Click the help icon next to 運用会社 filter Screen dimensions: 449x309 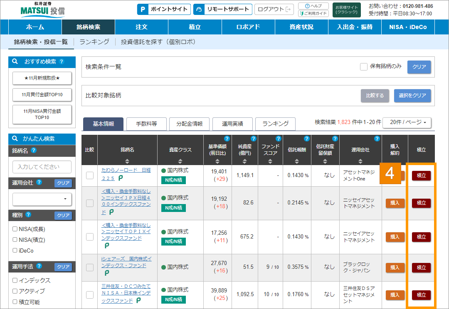(39, 182)
